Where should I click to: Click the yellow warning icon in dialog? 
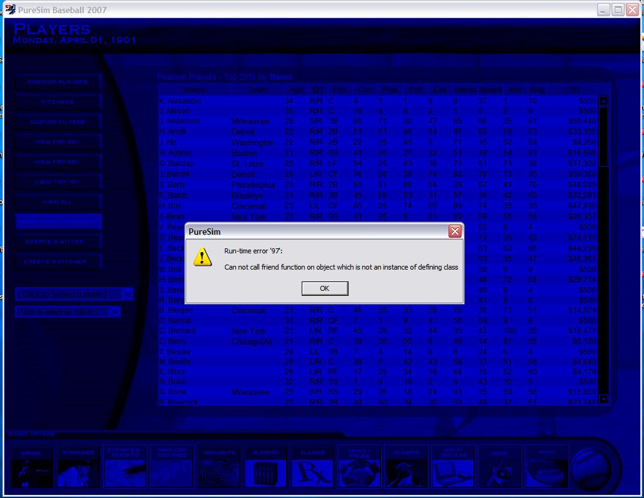coord(202,256)
